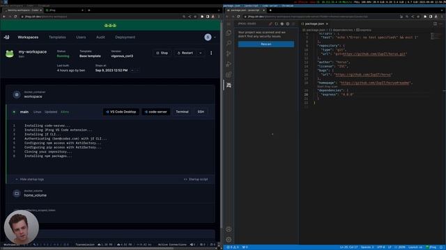Viewport: 446px width, 250px height.
Task: Click the Coder logo icon
Action: pyautogui.click(x=7, y=37)
